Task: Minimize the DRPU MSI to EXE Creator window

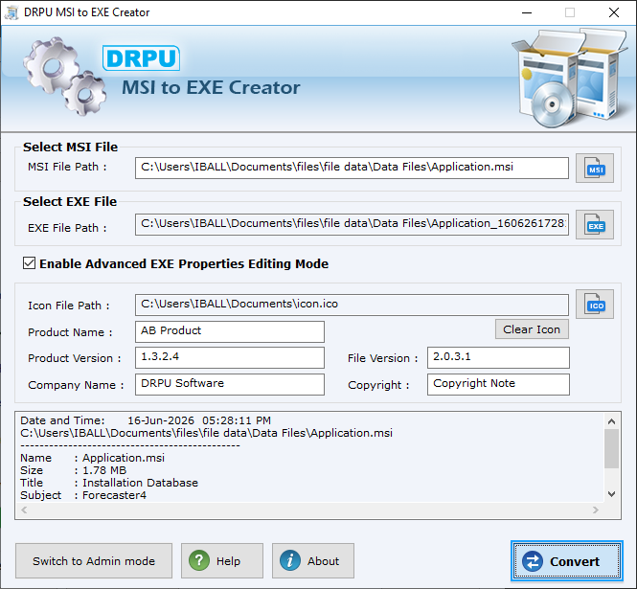Action: (527, 12)
